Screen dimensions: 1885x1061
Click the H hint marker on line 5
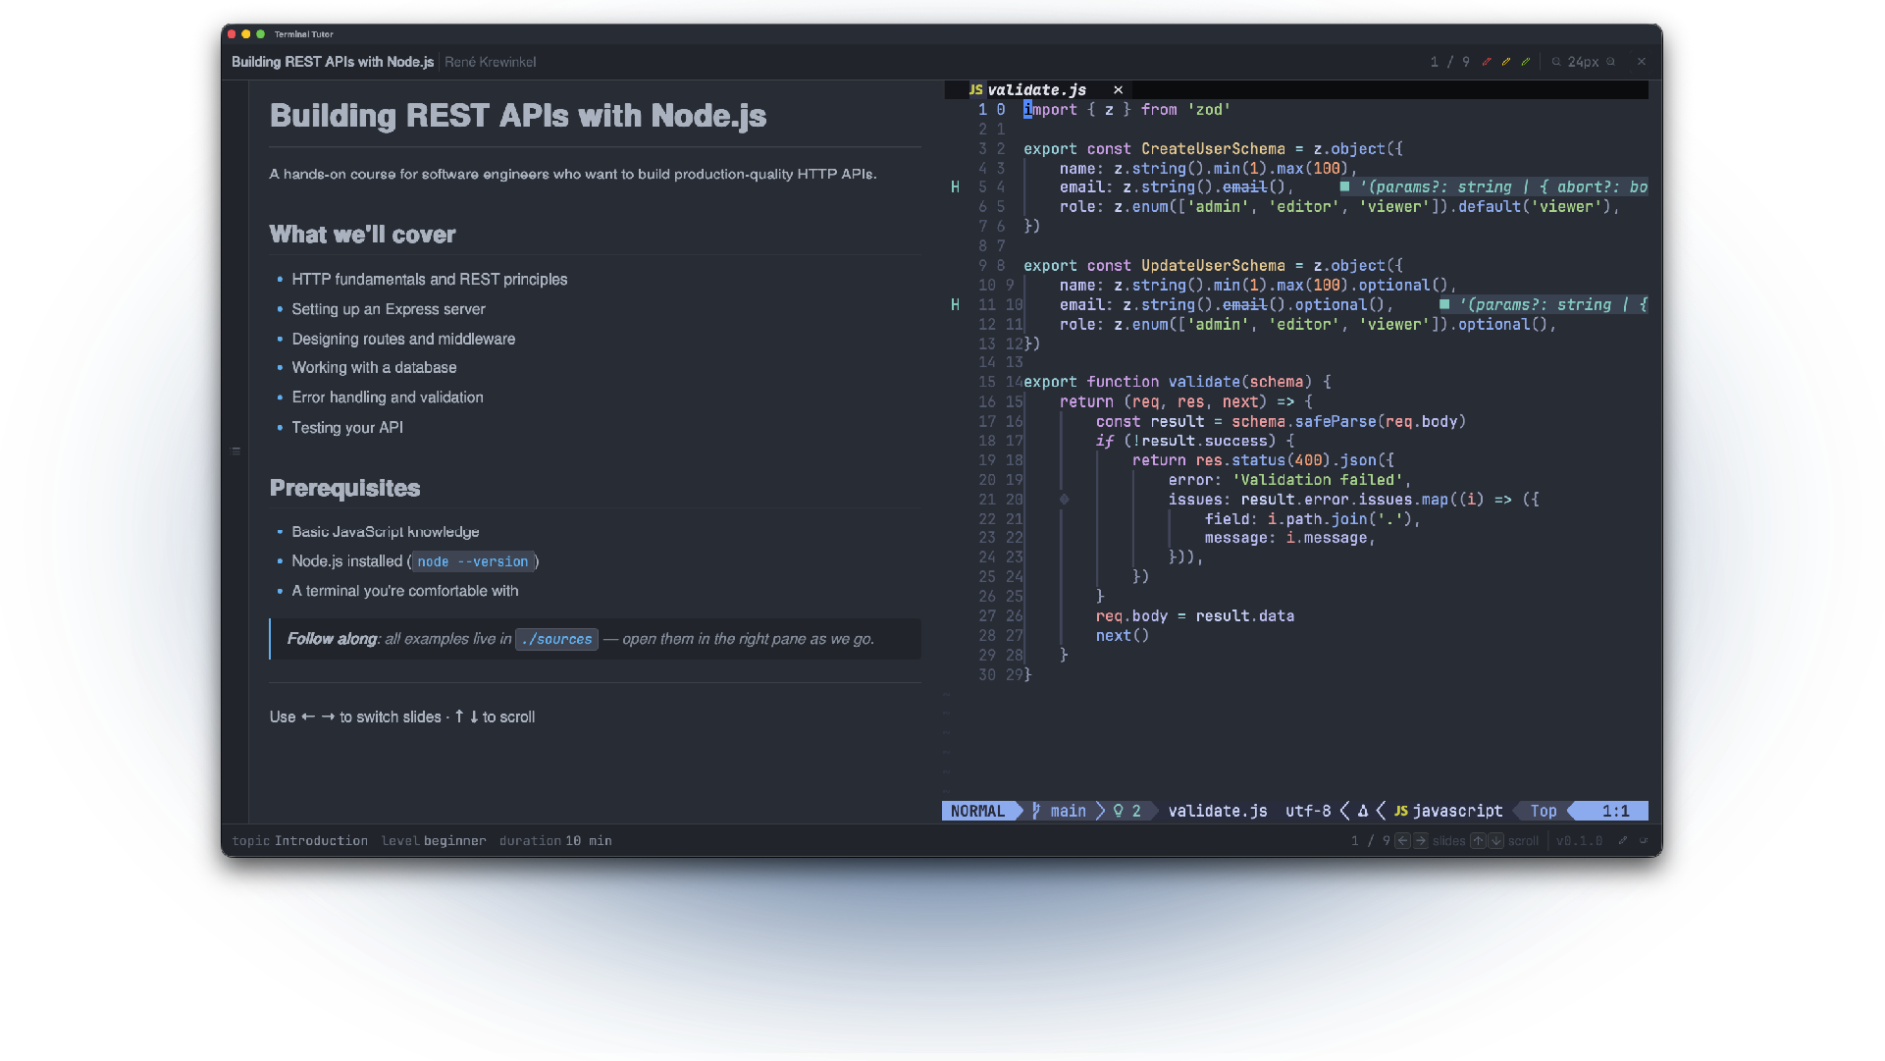[x=955, y=187]
